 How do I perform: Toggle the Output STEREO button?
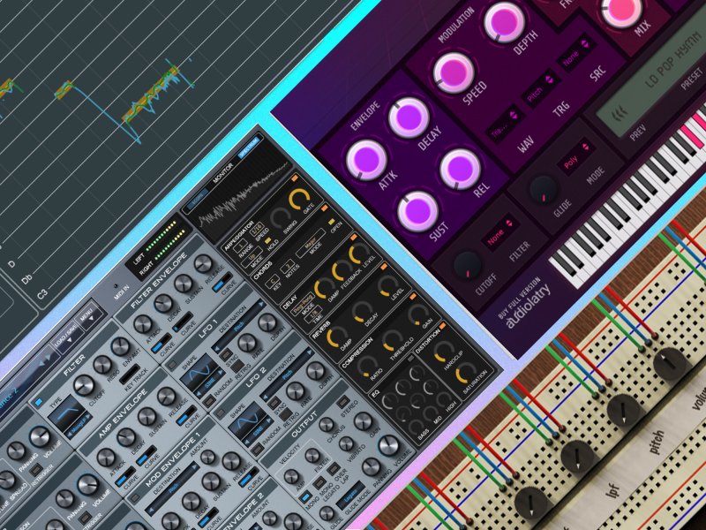(x=343, y=402)
